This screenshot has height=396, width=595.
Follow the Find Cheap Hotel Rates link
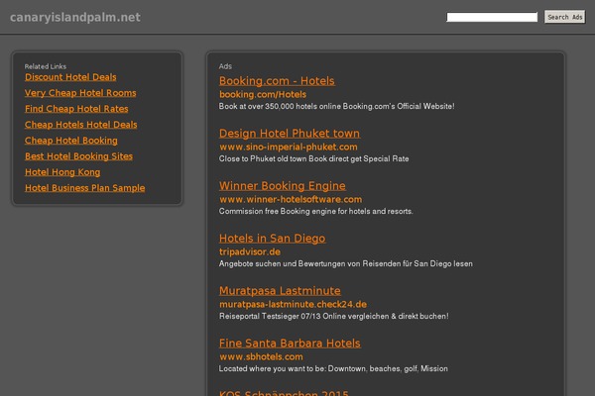click(76, 109)
